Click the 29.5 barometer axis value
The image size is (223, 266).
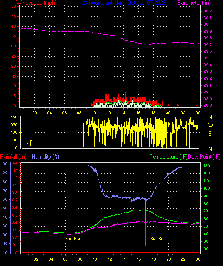208,58
